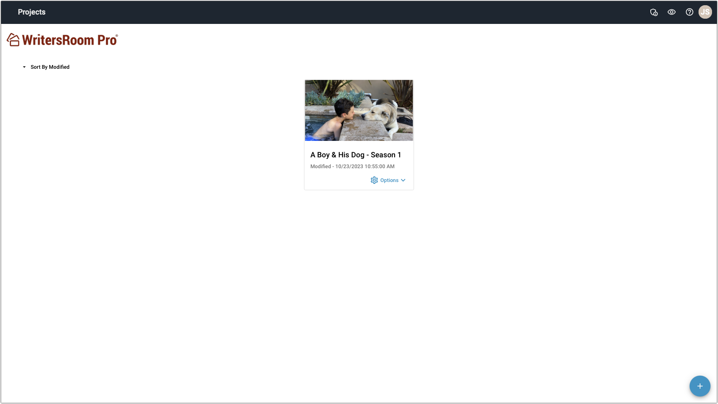Open help via the question mark icon
Viewport: 718px width, 404px height.
coord(689,12)
